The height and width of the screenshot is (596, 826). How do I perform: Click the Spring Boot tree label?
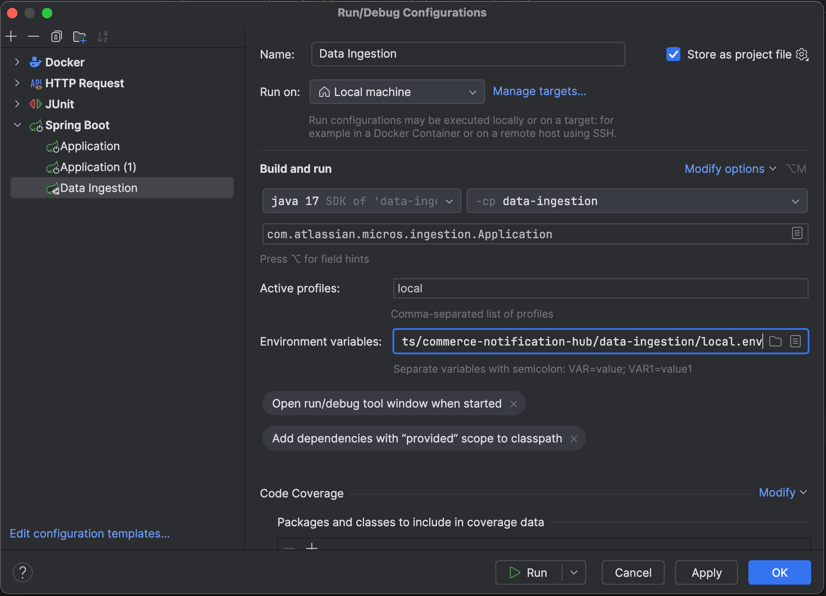point(77,125)
